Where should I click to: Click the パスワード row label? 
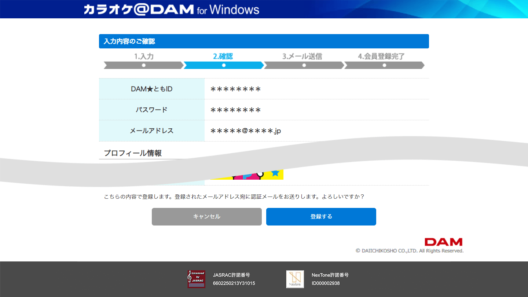pos(152,110)
